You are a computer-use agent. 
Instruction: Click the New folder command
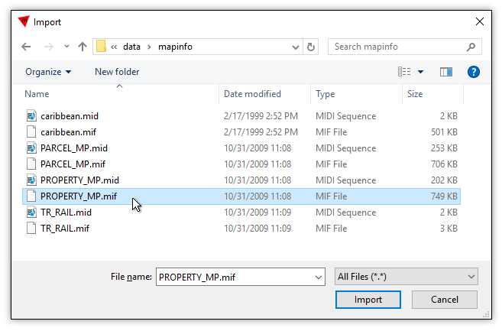[x=117, y=72]
